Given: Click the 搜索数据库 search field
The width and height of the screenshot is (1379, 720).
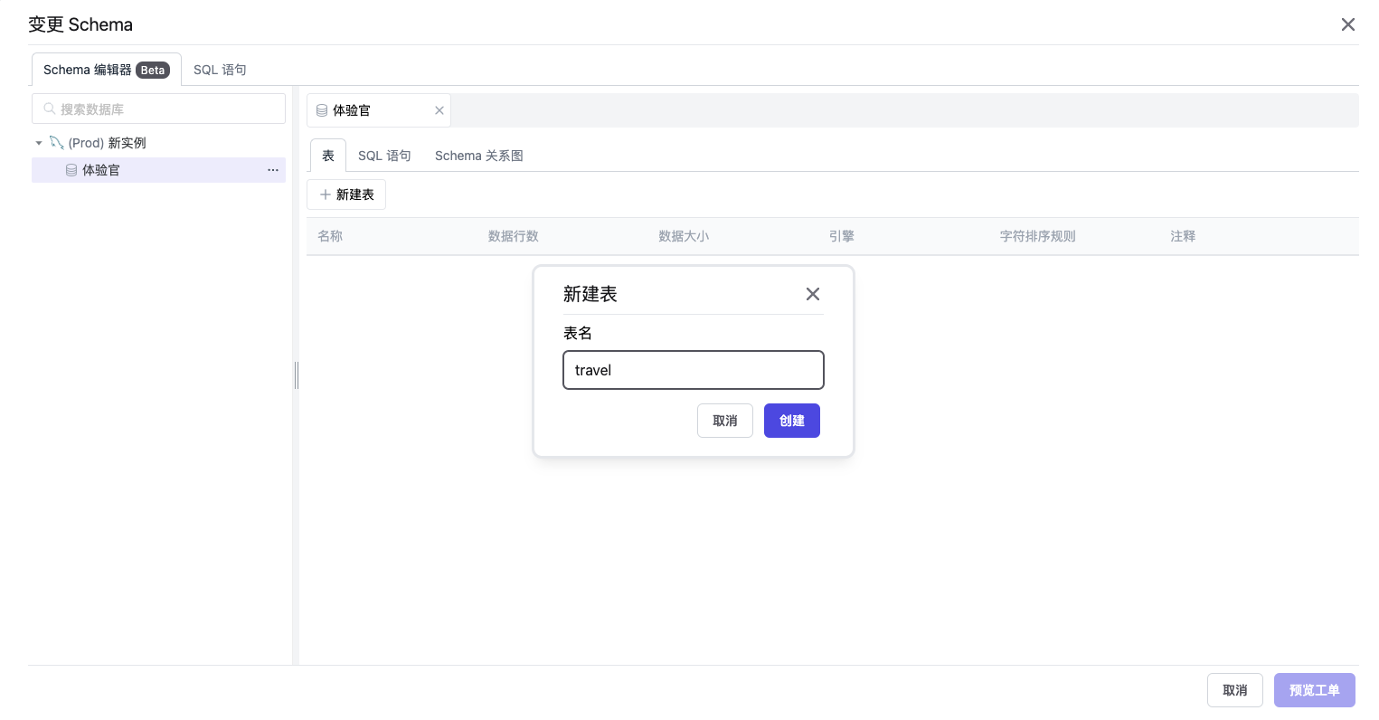Looking at the screenshot, I should (x=159, y=109).
